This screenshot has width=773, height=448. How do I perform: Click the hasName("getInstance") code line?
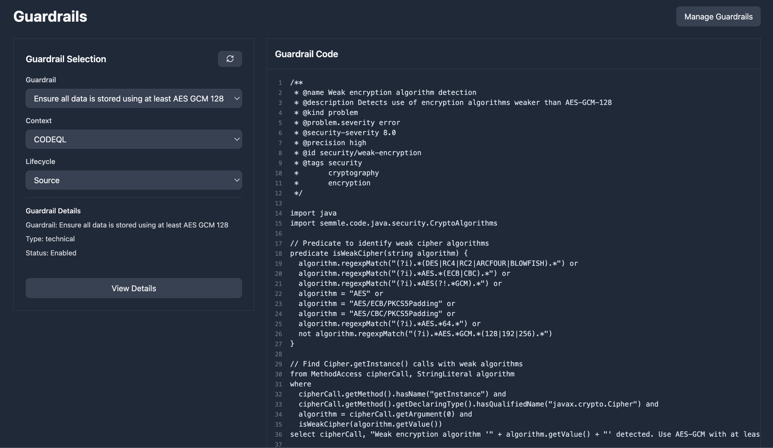click(402, 394)
